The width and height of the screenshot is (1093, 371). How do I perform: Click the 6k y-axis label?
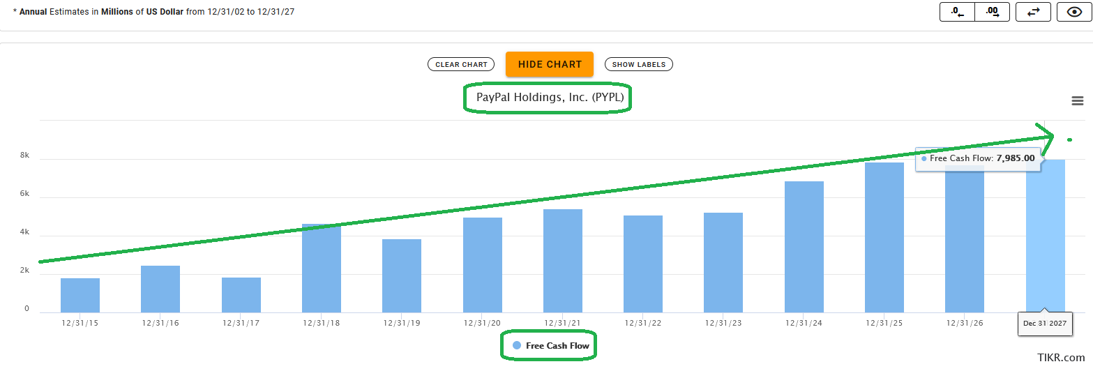point(24,194)
